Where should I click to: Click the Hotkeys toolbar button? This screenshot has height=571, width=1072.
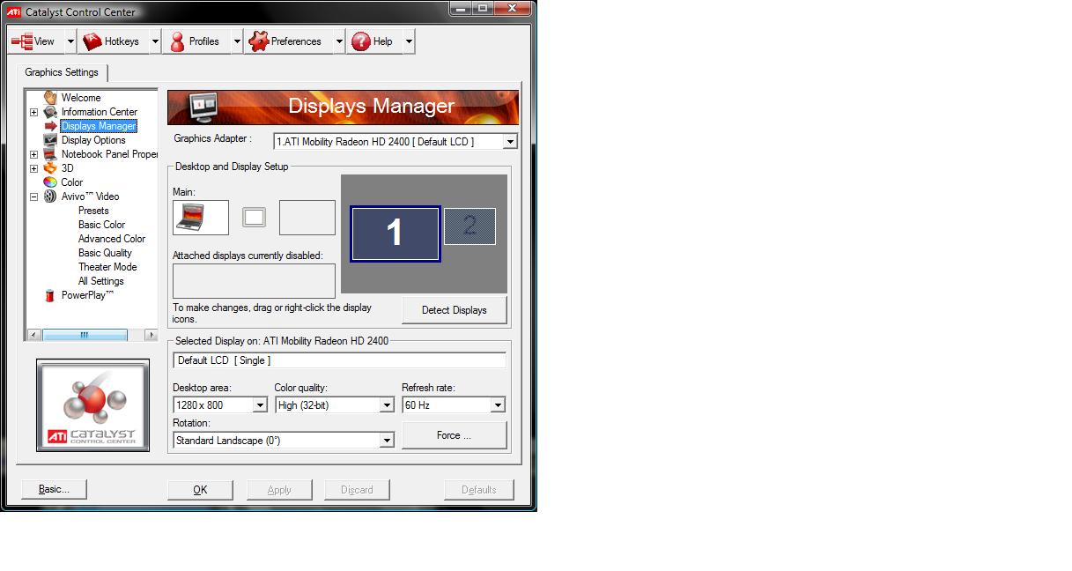point(114,41)
